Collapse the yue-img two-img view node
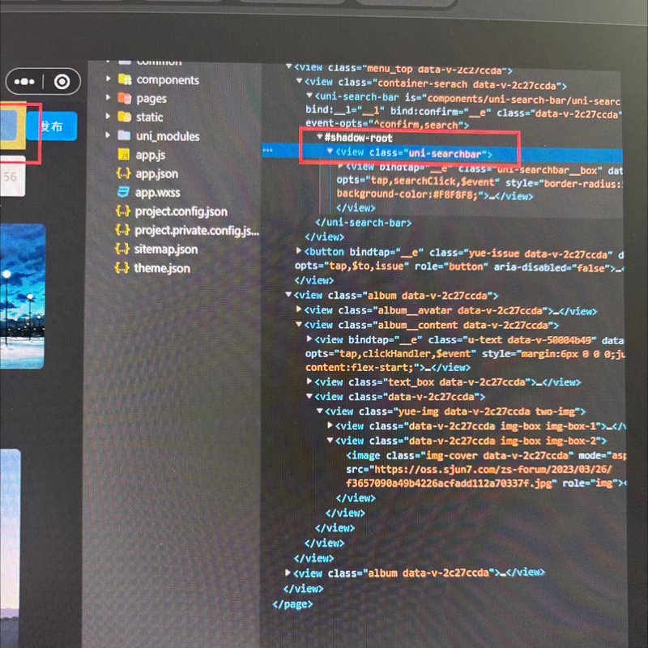Screen dimensions: 648x648 319,411
